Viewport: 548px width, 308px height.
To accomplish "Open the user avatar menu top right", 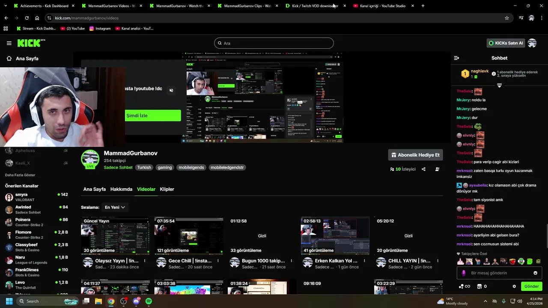I will click(532, 43).
